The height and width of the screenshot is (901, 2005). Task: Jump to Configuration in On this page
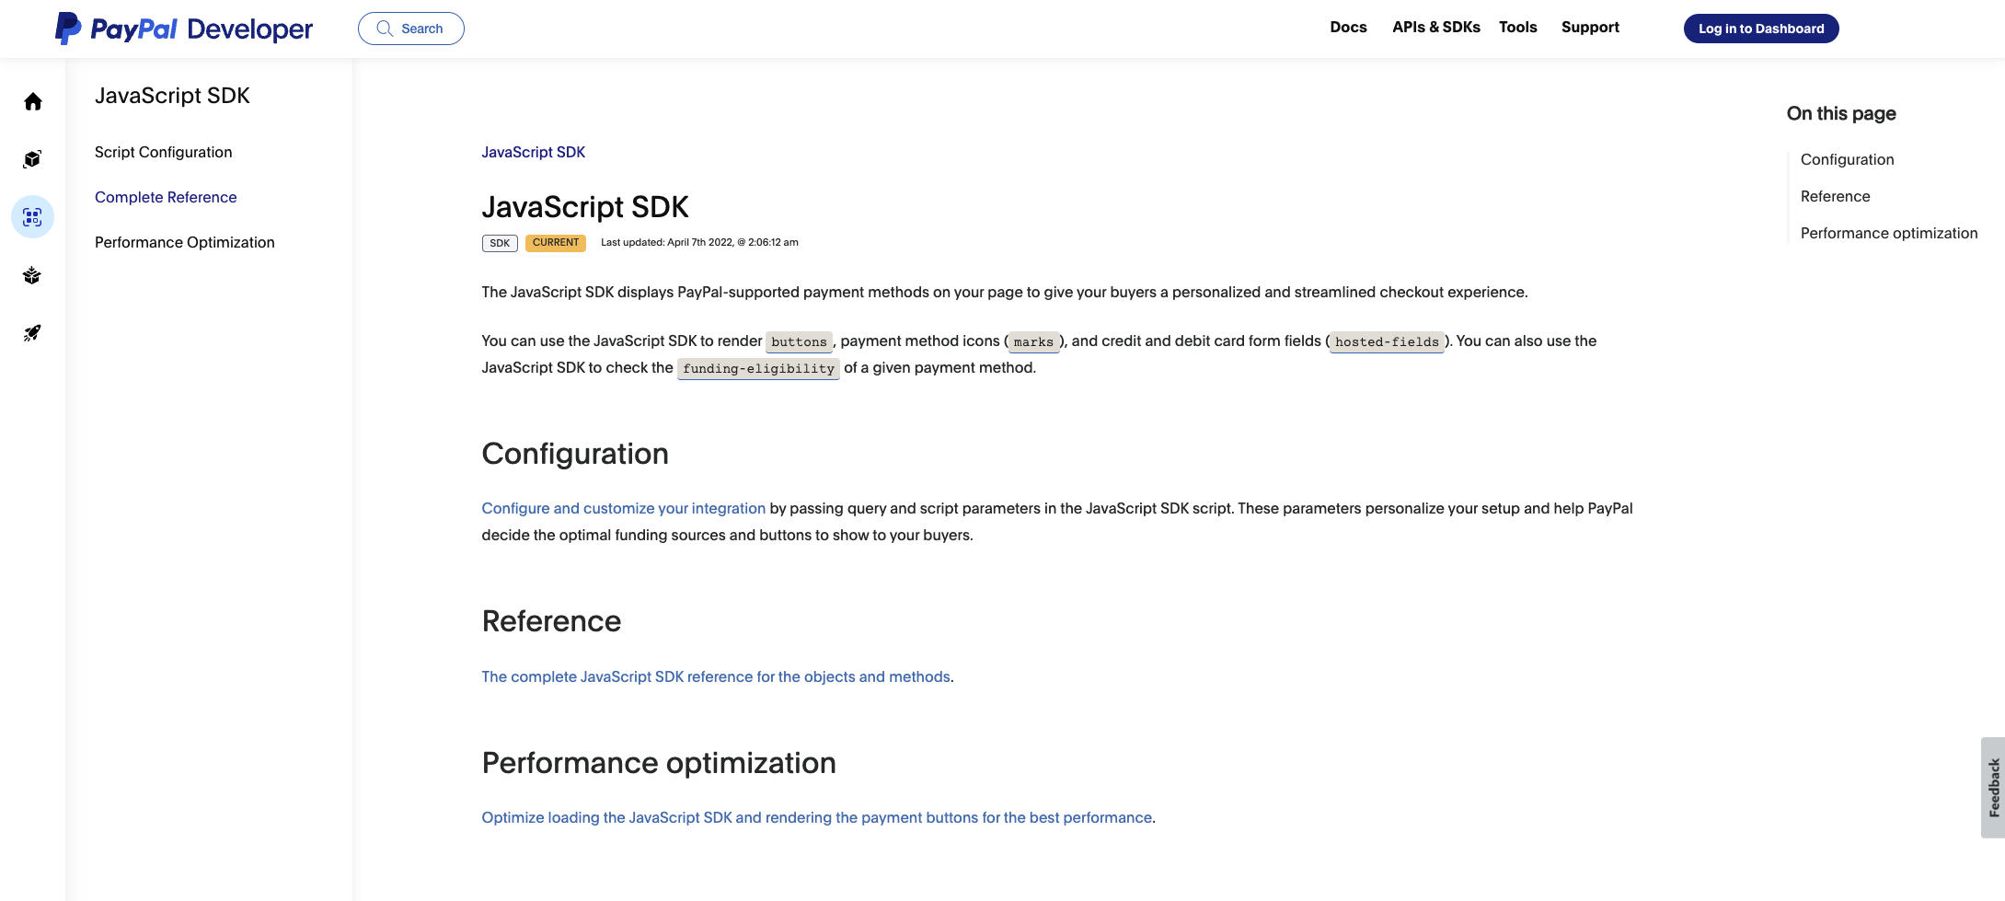[1847, 159]
